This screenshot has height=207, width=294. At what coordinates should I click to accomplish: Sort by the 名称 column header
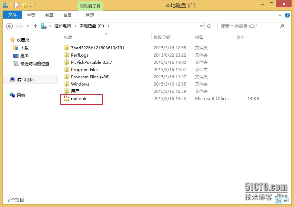click(x=68, y=37)
